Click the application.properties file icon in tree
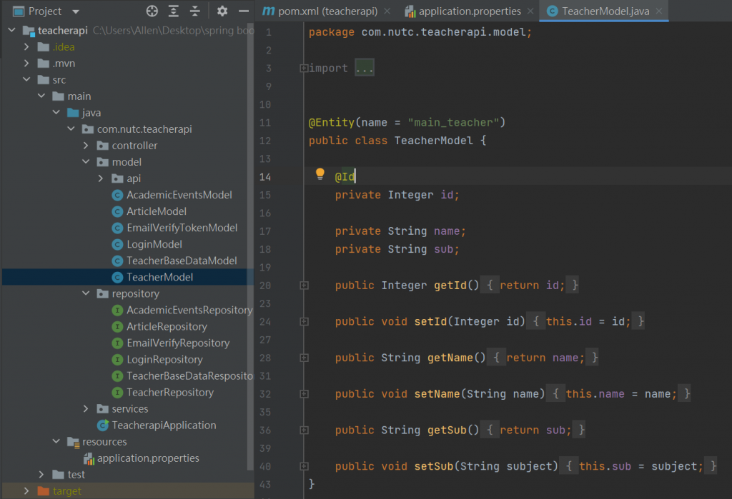 89,458
